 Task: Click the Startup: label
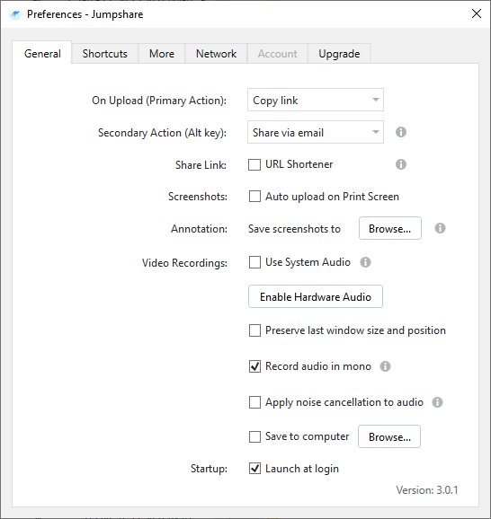click(209, 469)
